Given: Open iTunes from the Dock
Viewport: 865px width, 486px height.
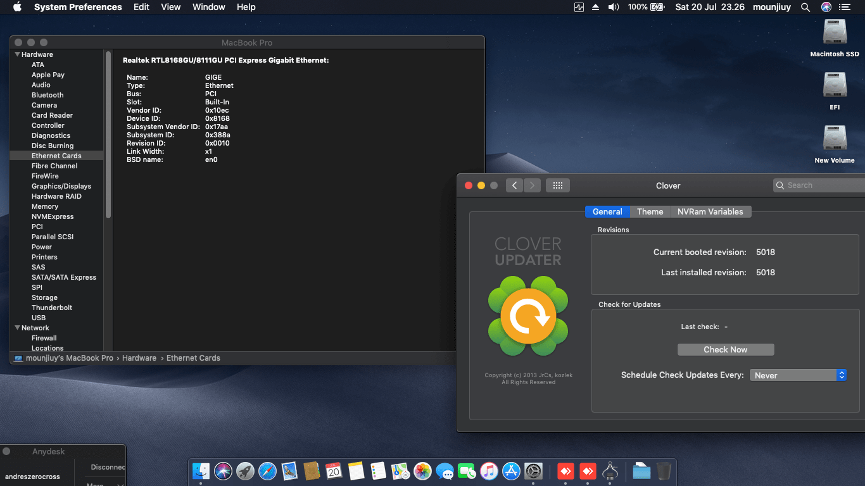Looking at the screenshot, I should (x=489, y=471).
